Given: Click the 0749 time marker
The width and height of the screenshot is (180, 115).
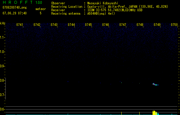Looking at the screenshot, I should coord(157,25).
